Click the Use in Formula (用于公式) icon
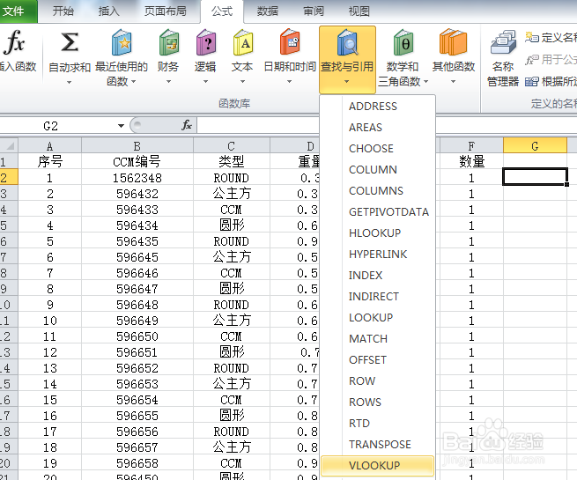The height and width of the screenshot is (480, 577). 532,59
